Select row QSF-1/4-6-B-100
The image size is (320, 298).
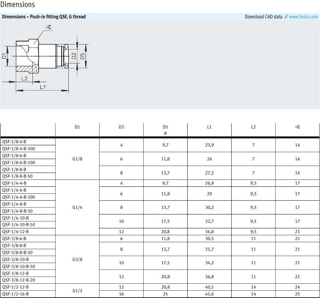(28, 197)
